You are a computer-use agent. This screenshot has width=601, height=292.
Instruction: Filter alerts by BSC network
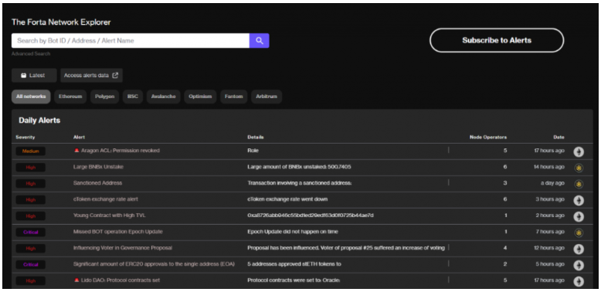point(133,97)
